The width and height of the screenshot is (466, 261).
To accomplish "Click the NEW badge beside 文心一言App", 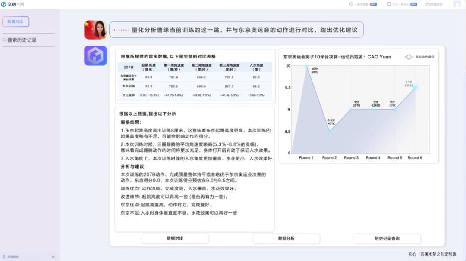I will click(413, 4).
